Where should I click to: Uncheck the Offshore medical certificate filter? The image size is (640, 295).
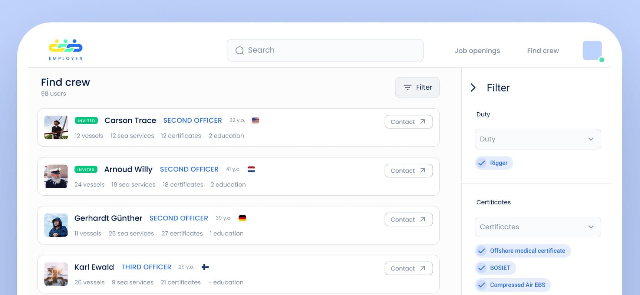(482, 251)
